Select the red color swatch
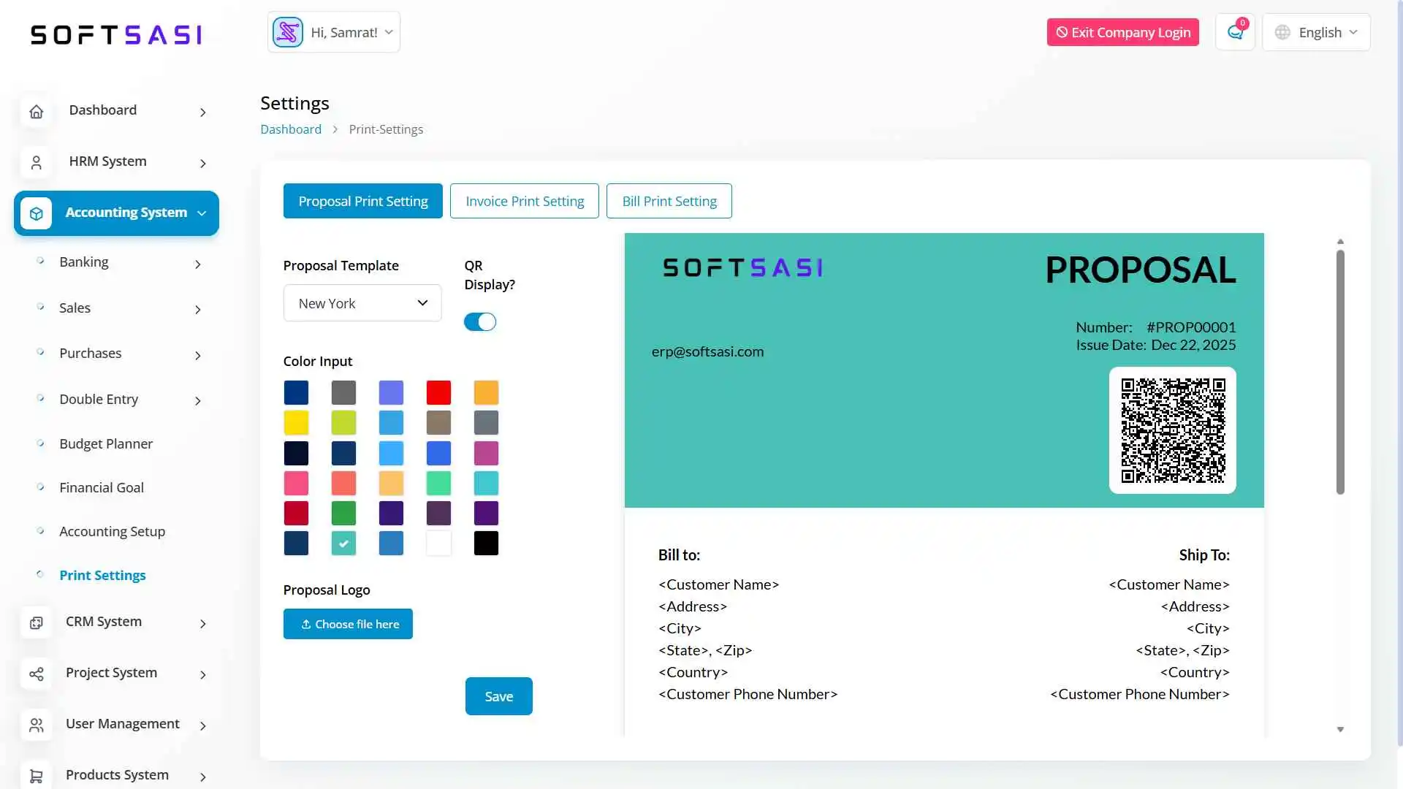1403x789 pixels. click(438, 393)
